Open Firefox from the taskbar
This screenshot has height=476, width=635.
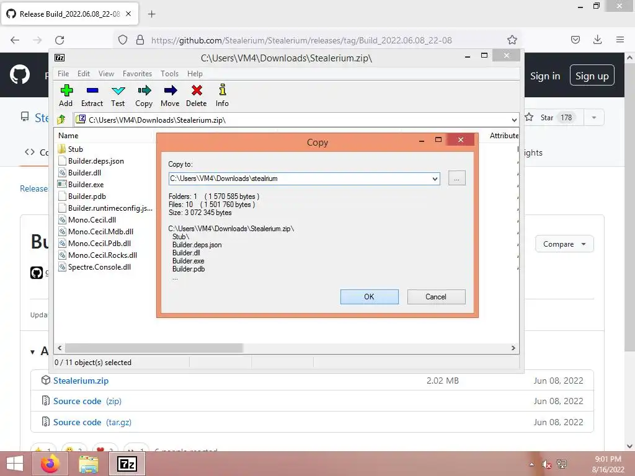click(x=50, y=464)
